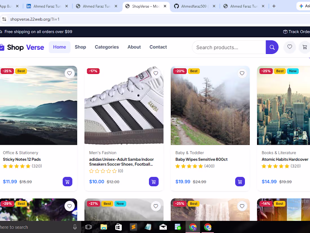
Task: Open the wishlist heart icon in header
Action: pyautogui.click(x=290, y=47)
